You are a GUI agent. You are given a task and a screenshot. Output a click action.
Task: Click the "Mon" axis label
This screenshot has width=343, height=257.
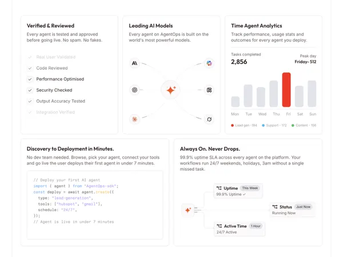pyautogui.click(x=235, y=114)
